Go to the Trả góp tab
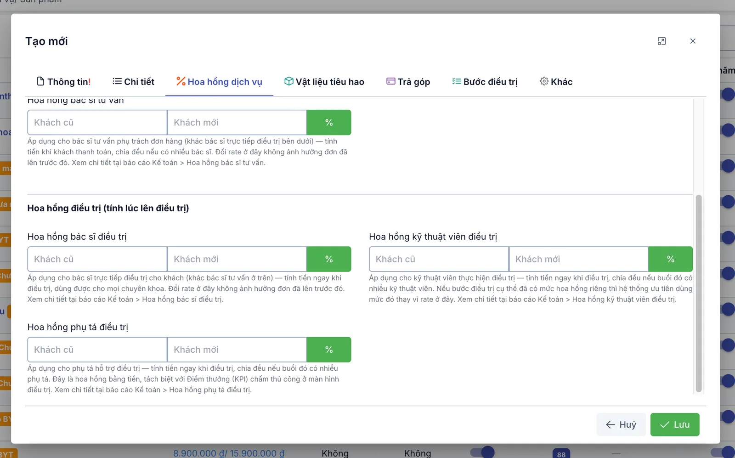This screenshot has width=735, height=458. tap(408, 82)
